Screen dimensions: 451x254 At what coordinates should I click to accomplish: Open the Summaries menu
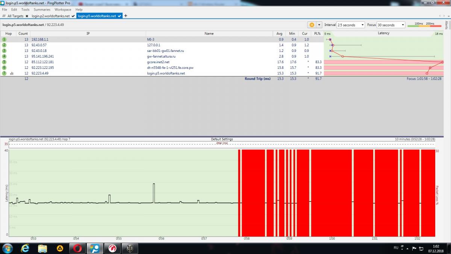[x=42, y=9]
